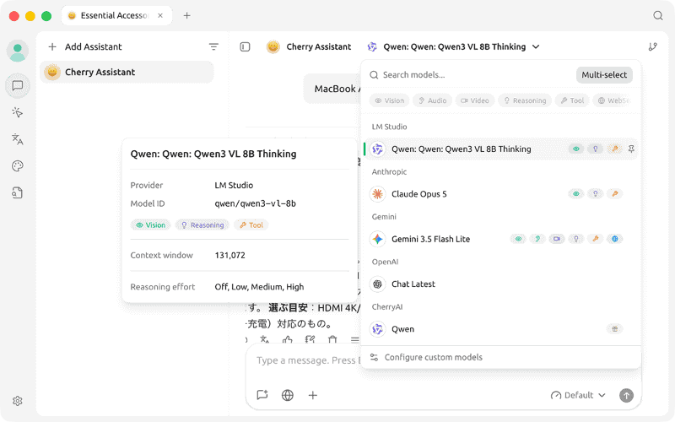Viewport: 675px width, 422px height.
Task: Click the web globe badge on Gemini row
Action: click(x=615, y=239)
